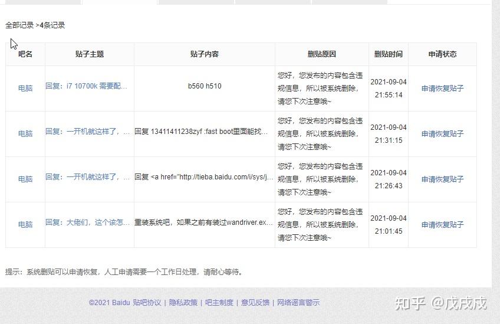
Task: Click the 删贴时间 column header
Action: click(389, 54)
